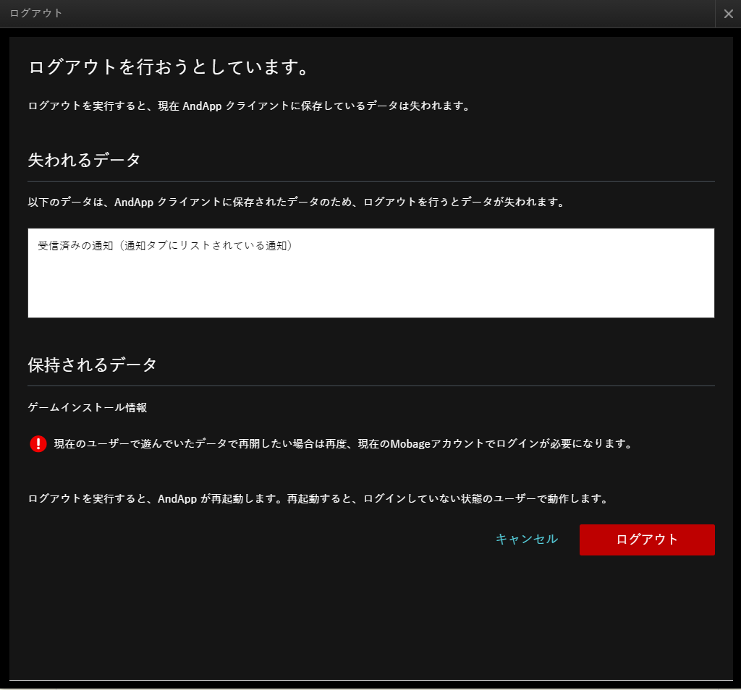Click the 保持されるデータ section heading
The height and width of the screenshot is (690, 741).
click(92, 365)
